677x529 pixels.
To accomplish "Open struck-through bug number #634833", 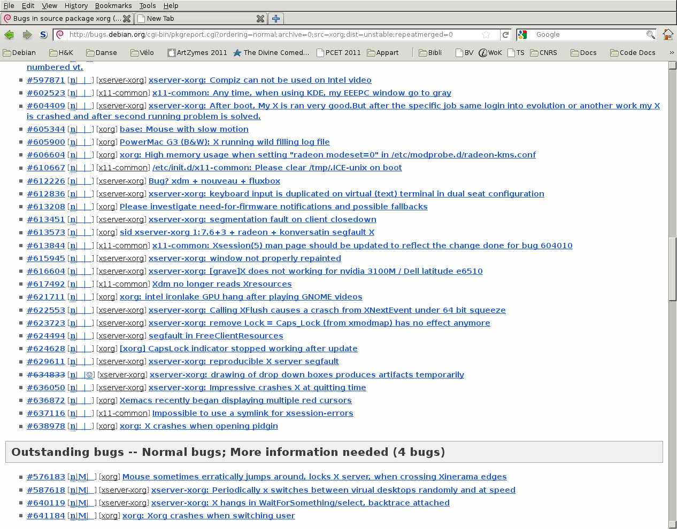I will click(46, 375).
